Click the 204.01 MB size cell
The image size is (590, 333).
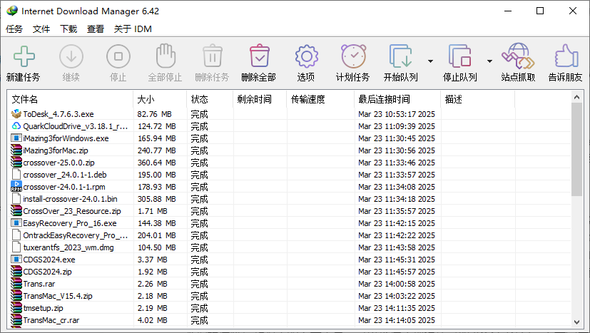point(157,235)
